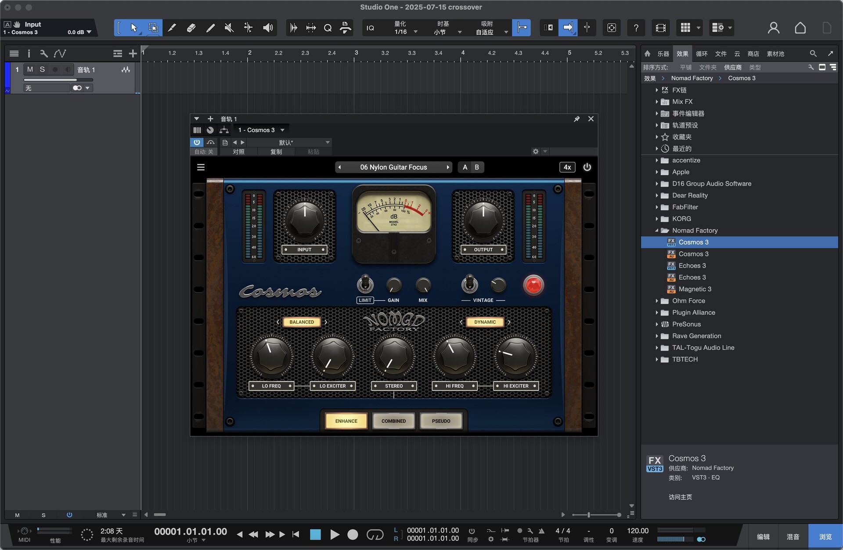Expand the FabFilter folder
Screen dimensions: 843x550
[x=657, y=207]
